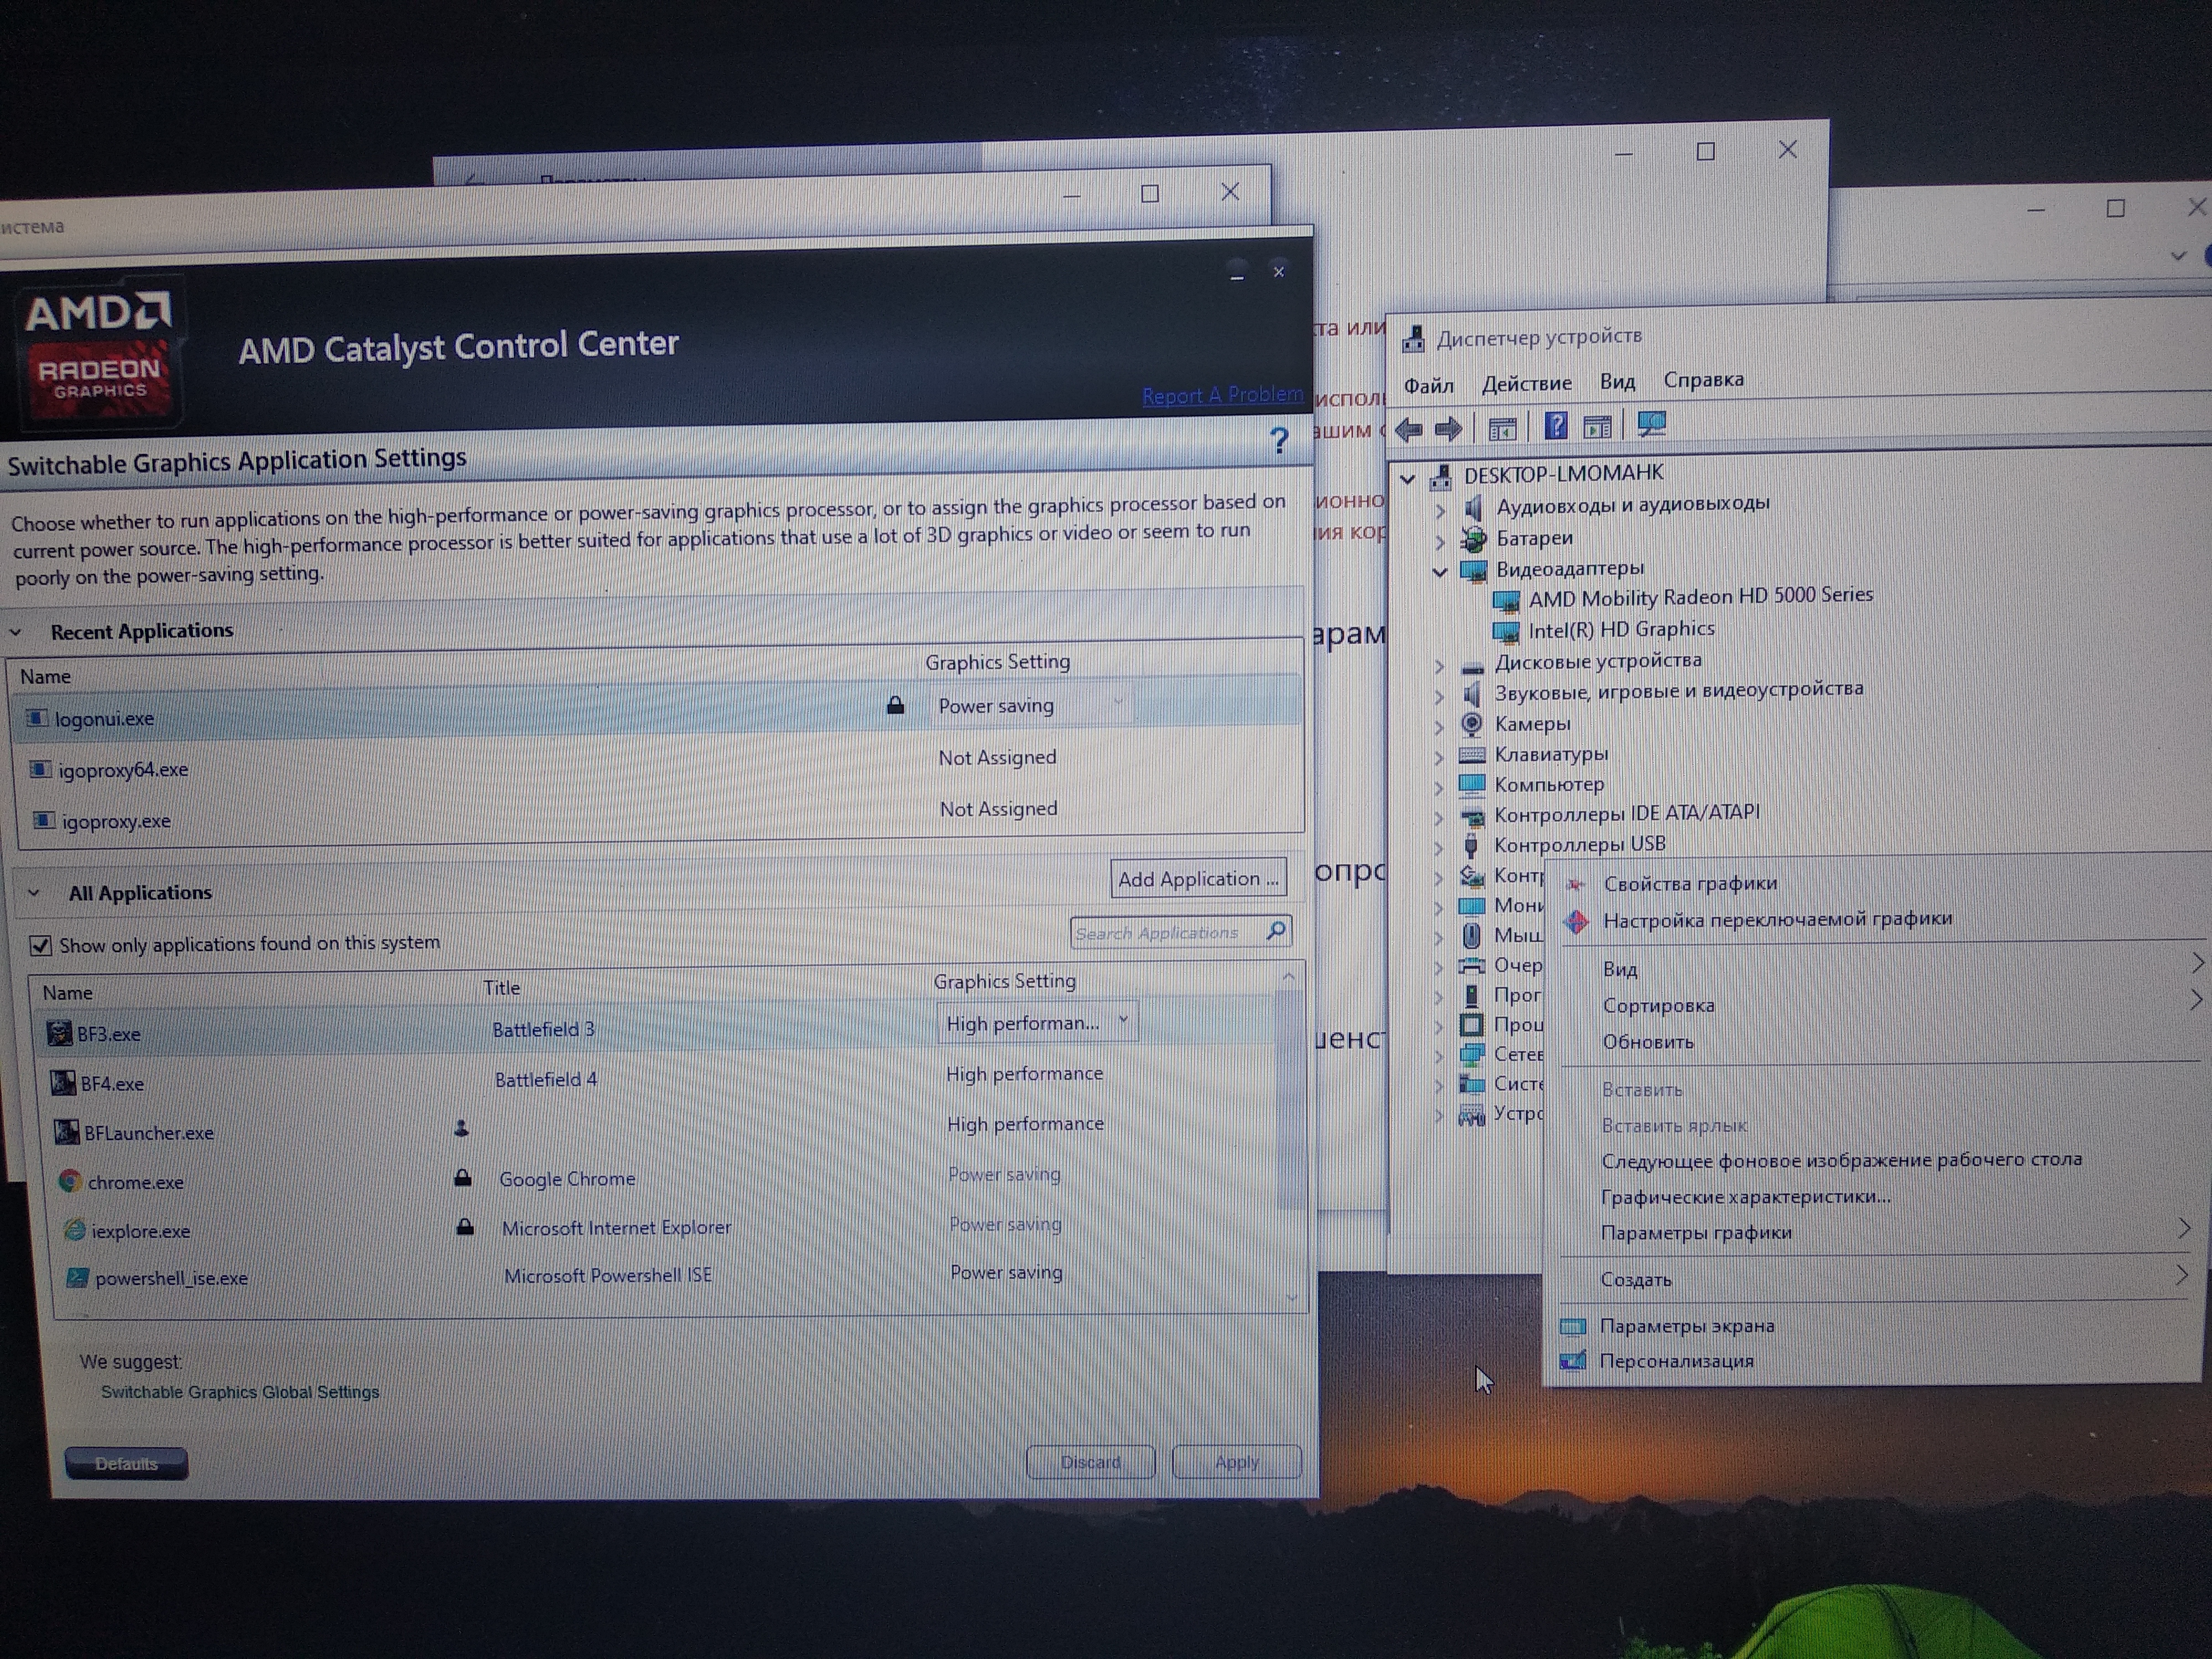2212x1659 pixels.
Task: Click the Title column header in All Applications
Action: click(x=501, y=988)
